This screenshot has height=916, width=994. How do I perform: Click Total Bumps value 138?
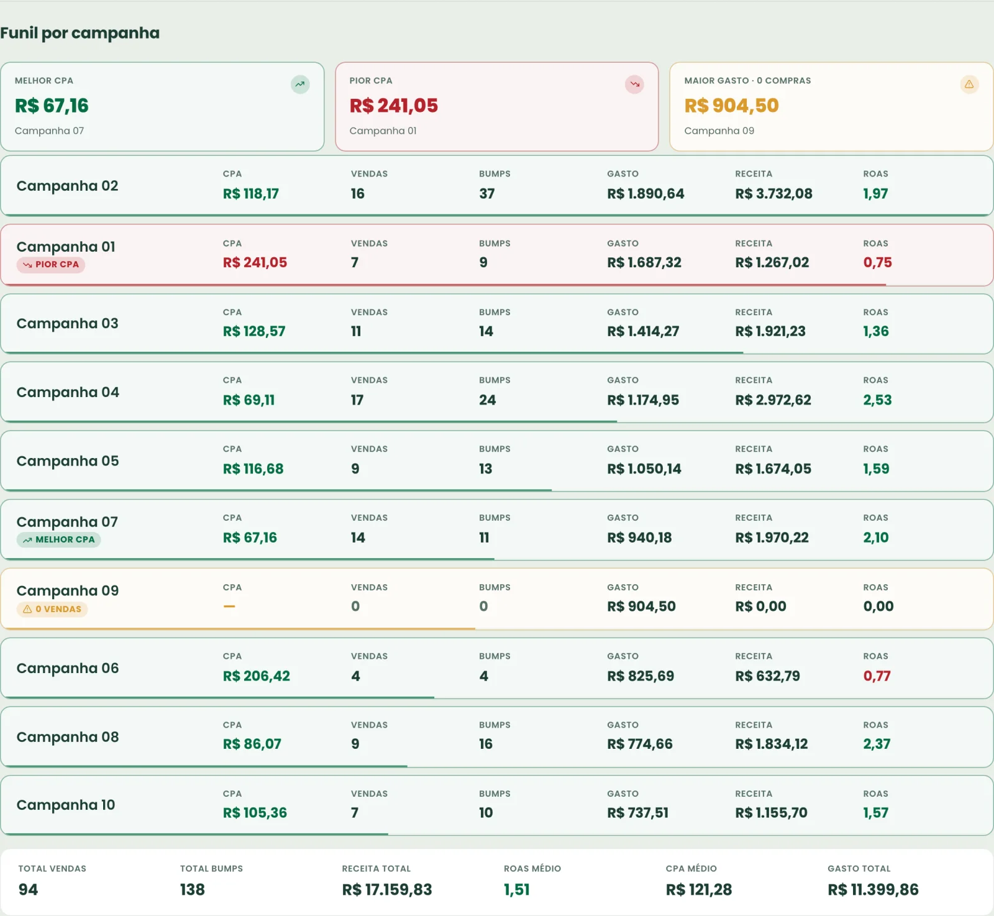click(193, 890)
